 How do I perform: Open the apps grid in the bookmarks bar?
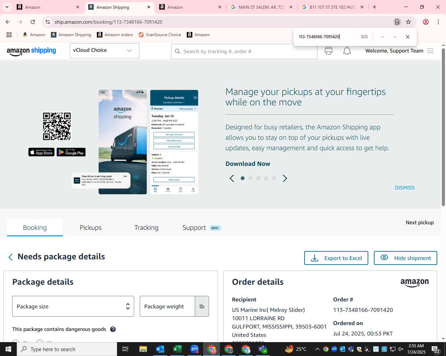9,35
